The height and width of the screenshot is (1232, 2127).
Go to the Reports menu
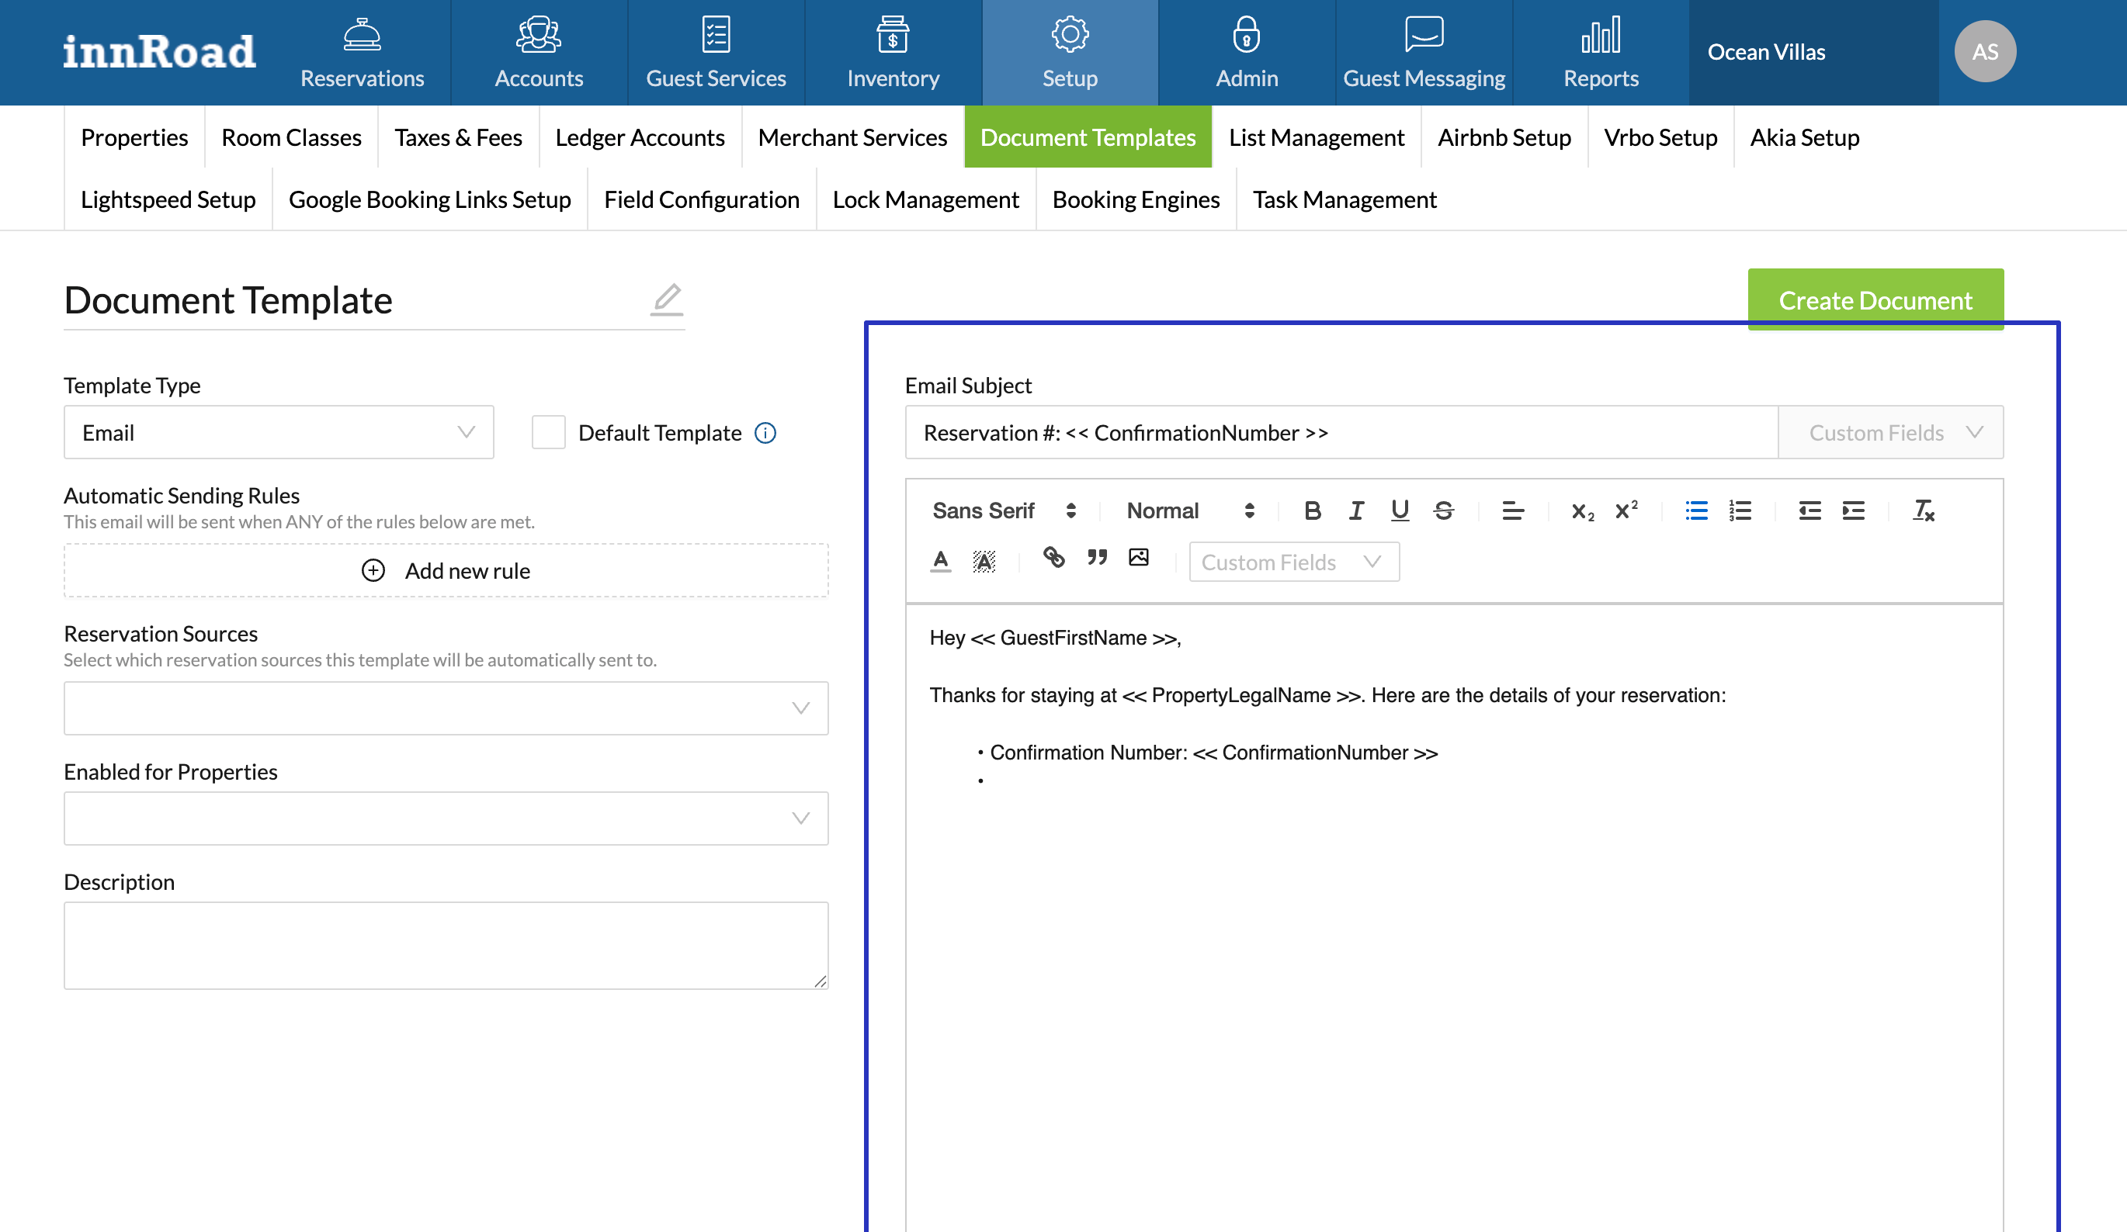1601,52
